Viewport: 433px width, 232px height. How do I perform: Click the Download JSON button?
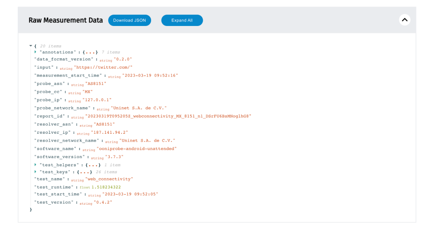(x=129, y=20)
